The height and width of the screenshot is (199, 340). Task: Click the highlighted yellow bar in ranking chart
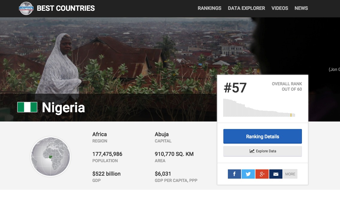(x=291, y=115)
